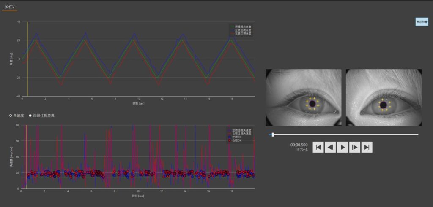
Task: Click 目標提示角度 in the angle chart legend
Action: 242,27
